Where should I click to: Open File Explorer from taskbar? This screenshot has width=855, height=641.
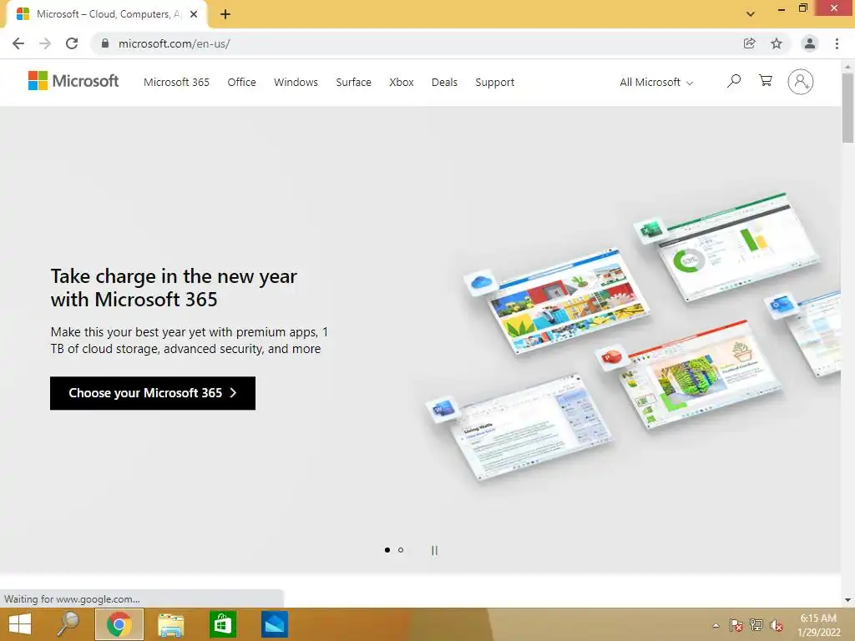pos(170,624)
